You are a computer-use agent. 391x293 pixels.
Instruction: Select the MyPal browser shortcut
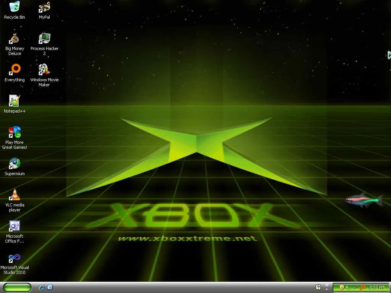tap(44, 10)
